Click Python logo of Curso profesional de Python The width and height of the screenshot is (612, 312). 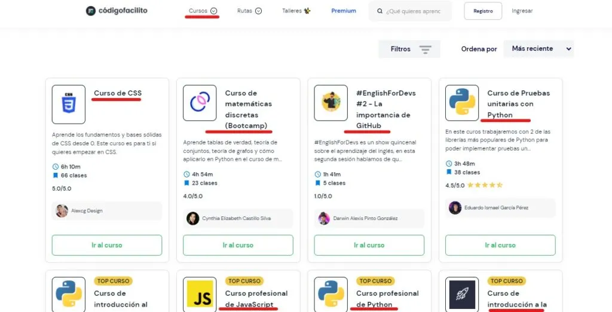331,295
